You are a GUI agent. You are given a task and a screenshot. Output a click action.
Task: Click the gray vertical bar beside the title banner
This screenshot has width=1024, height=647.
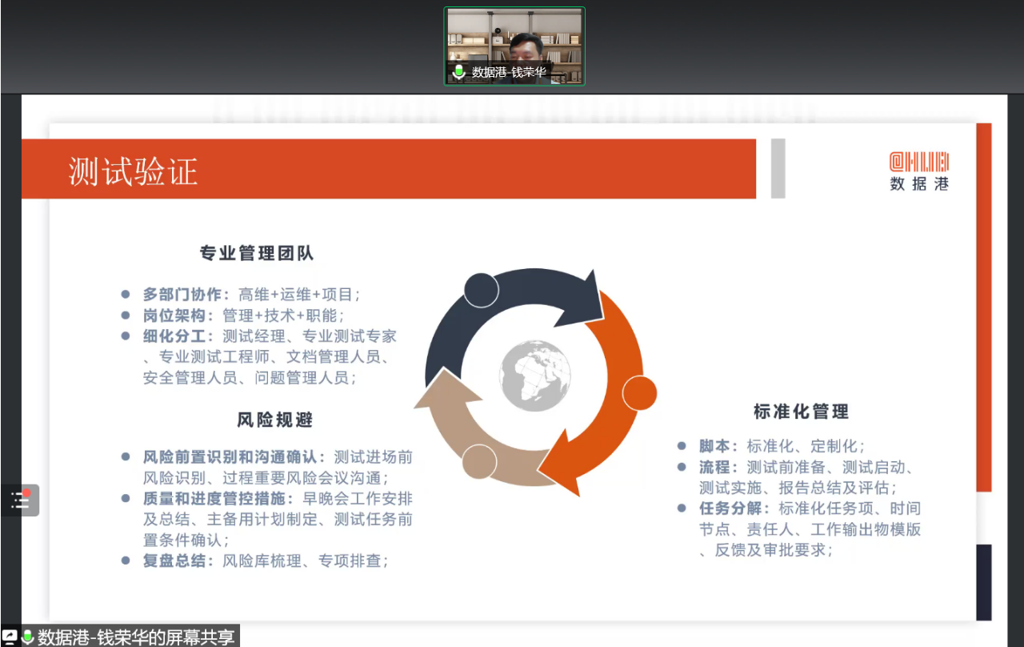(x=778, y=168)
